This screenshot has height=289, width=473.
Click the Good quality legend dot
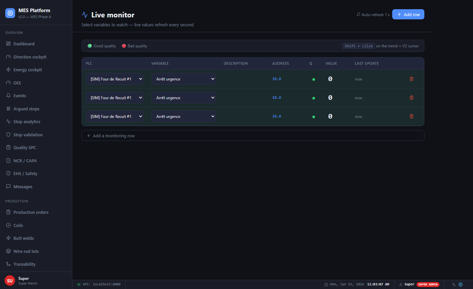90,46
